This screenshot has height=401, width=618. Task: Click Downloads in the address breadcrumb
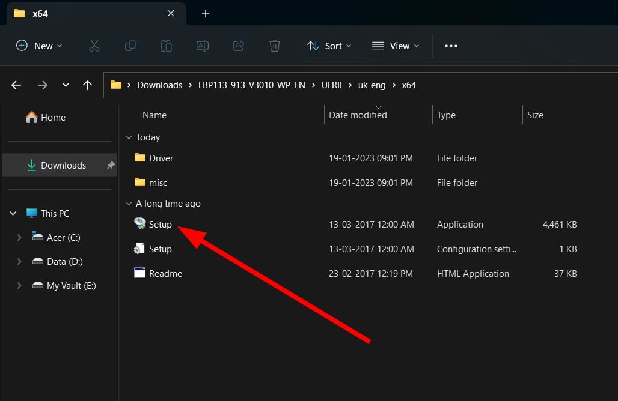click(160, 85)
